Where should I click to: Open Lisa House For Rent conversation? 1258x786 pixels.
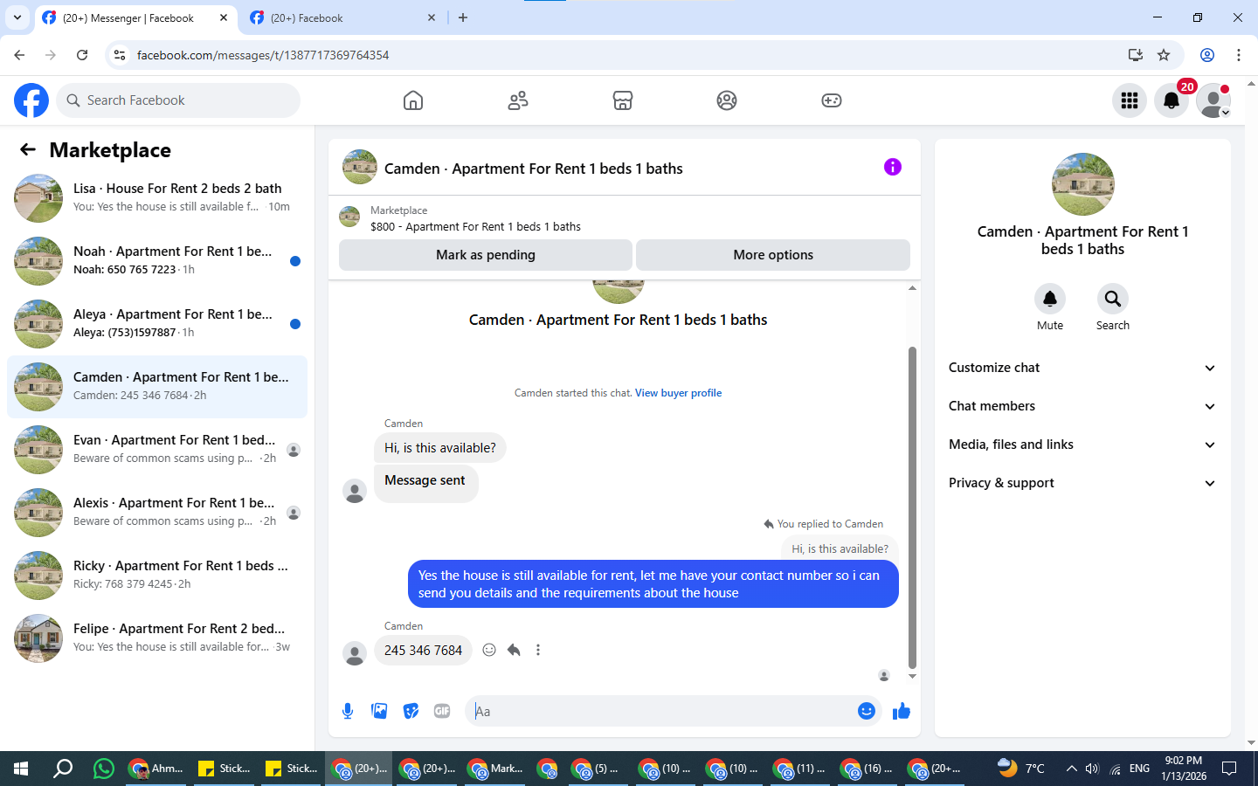point(157,198)
